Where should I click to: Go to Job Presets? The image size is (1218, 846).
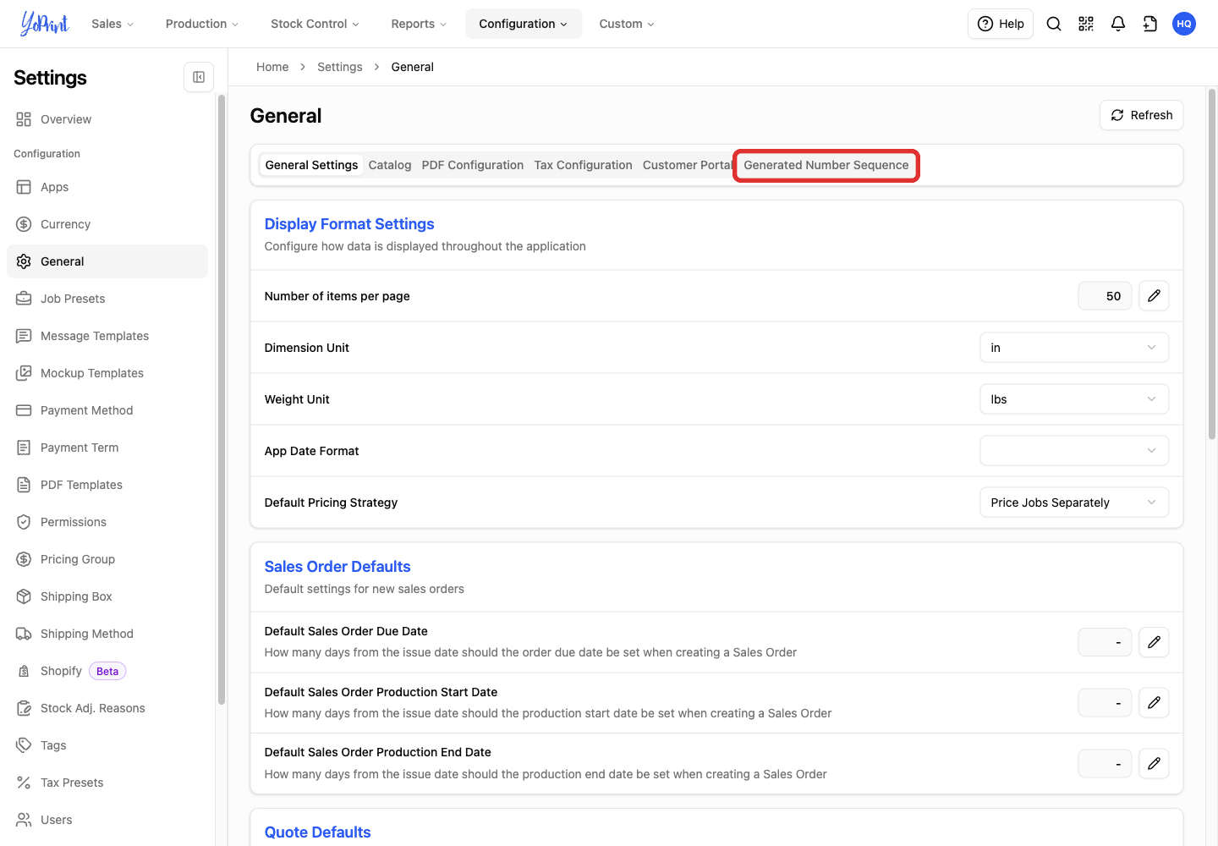tap(107, 299)
